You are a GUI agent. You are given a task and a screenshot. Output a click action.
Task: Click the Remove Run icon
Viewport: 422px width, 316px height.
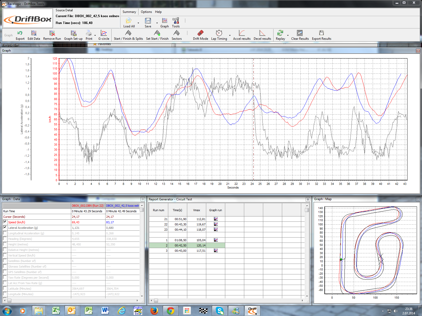pyautogui.click(x=52, y=35)
